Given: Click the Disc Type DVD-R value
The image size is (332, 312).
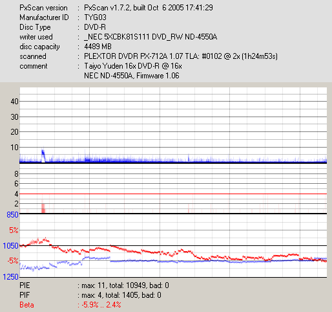Looking at the screenshot, I should (95, 27).
